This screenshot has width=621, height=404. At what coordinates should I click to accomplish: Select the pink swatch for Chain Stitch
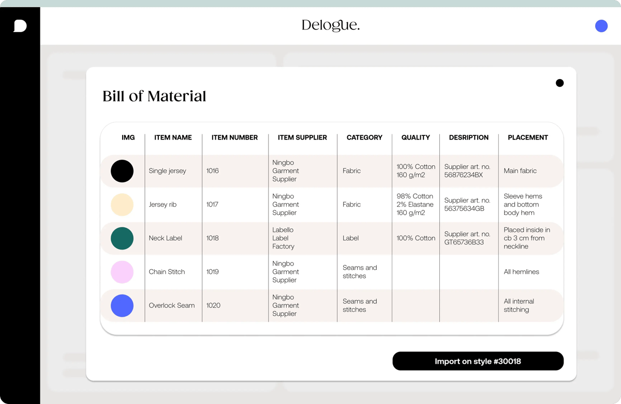[122, 272]
